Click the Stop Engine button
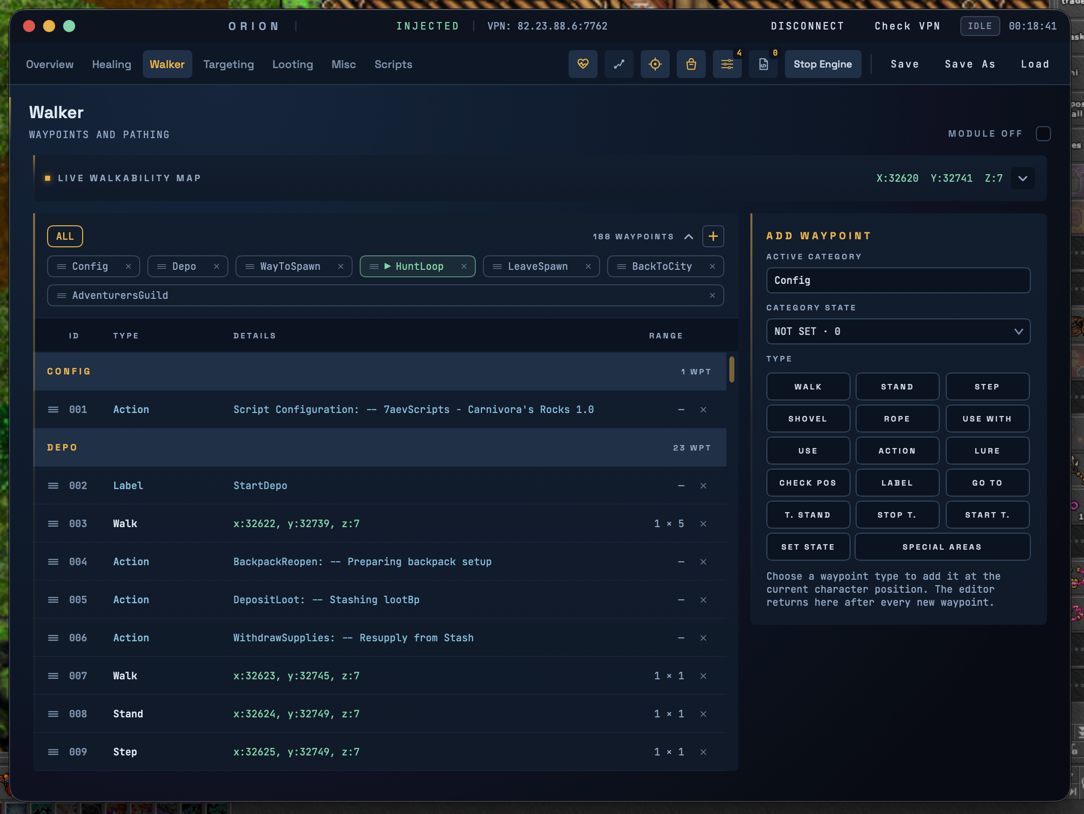Image resolution: width=1084 pixels, height=814 pixels. coord(823,64)
